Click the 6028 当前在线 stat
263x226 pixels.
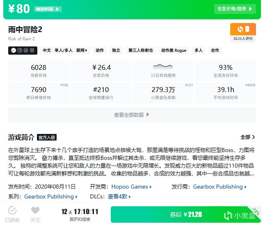pos(39,71)
